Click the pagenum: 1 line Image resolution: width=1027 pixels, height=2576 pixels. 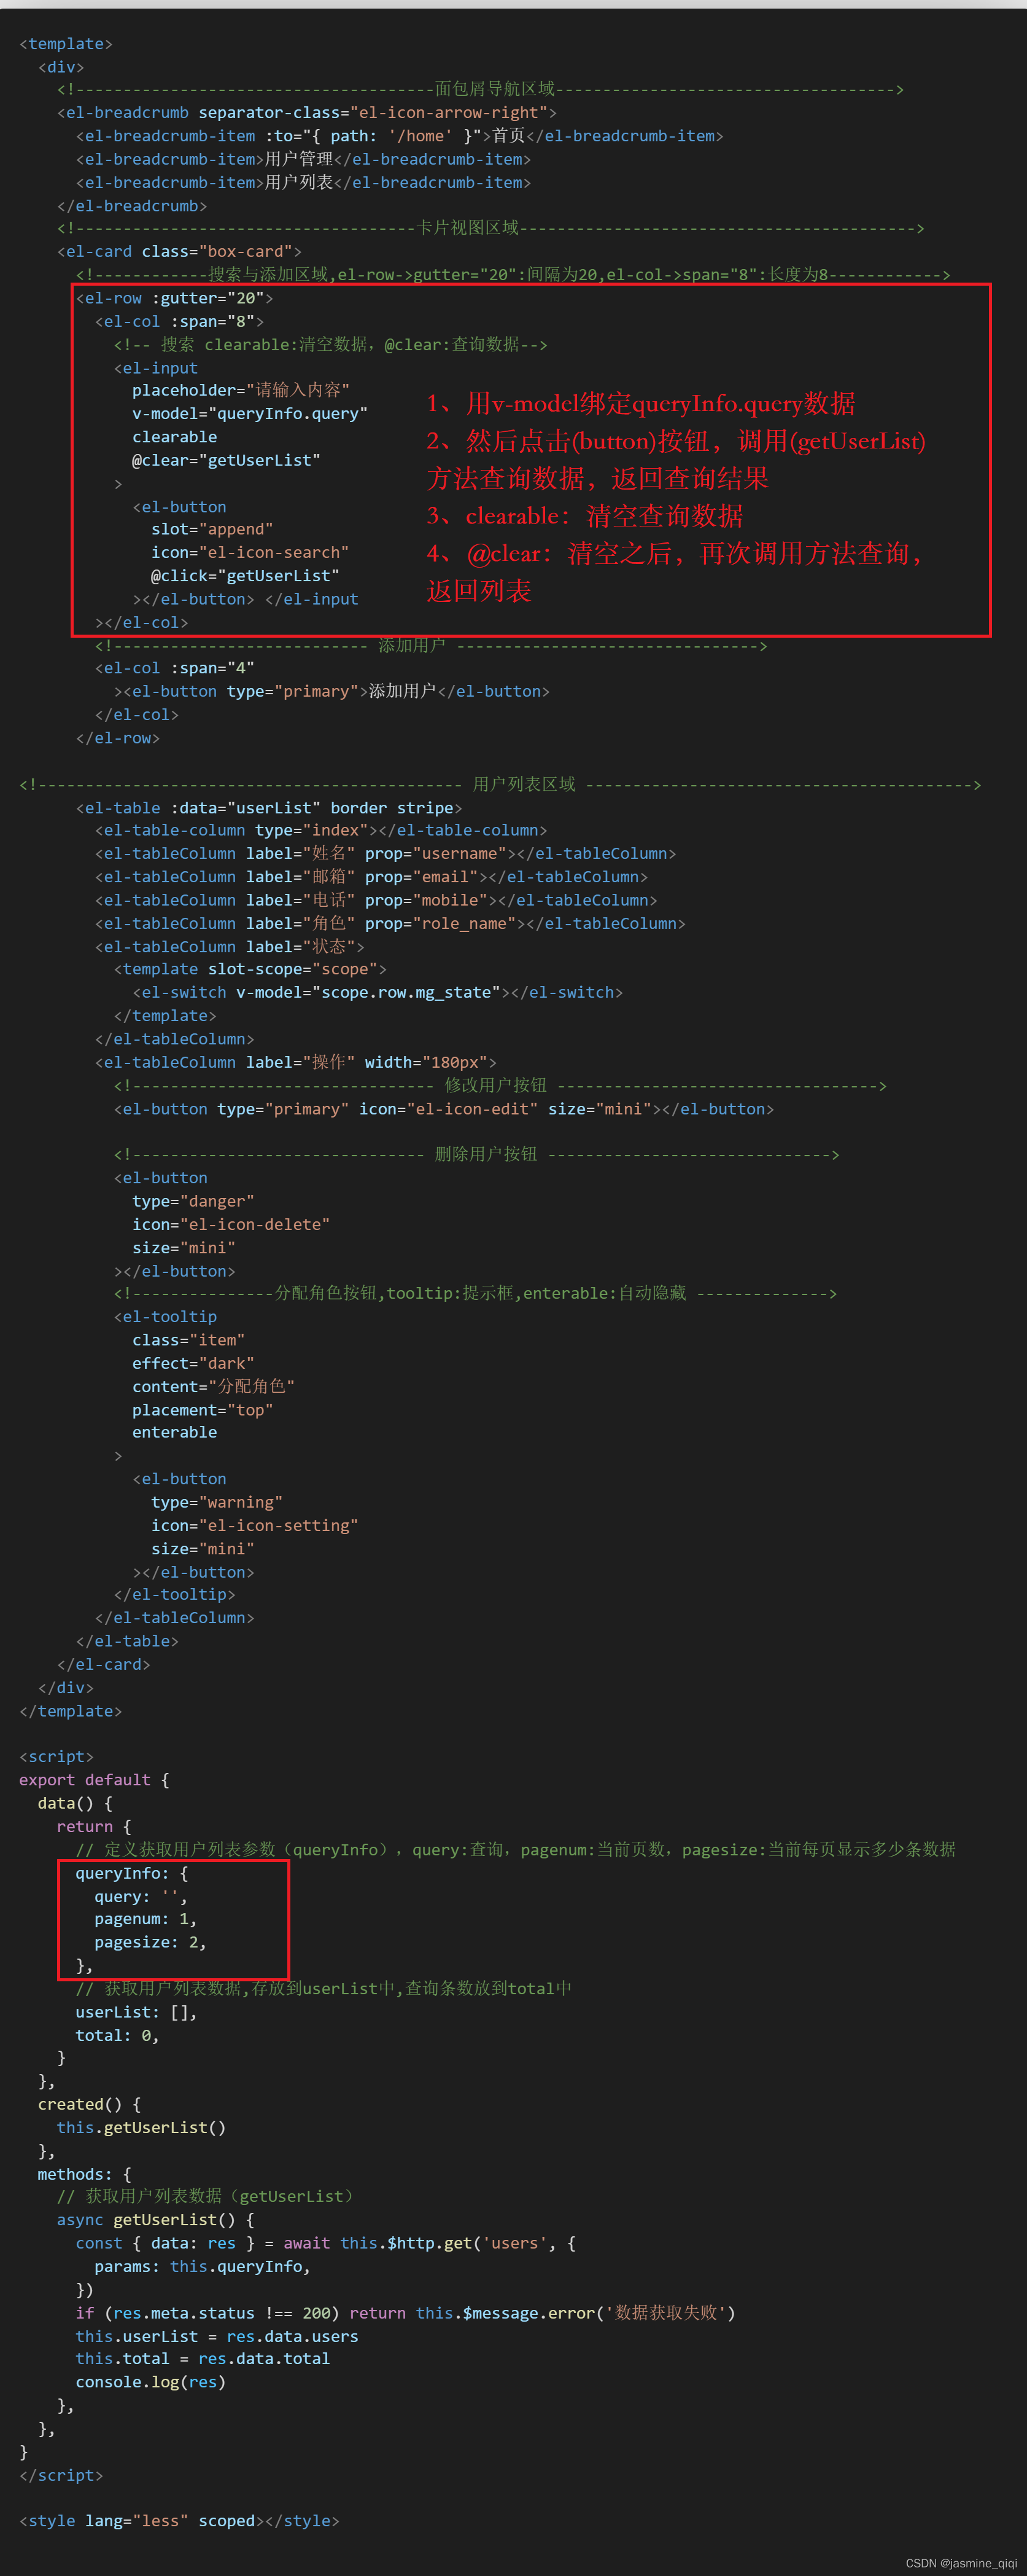[x=146, y=1920]
